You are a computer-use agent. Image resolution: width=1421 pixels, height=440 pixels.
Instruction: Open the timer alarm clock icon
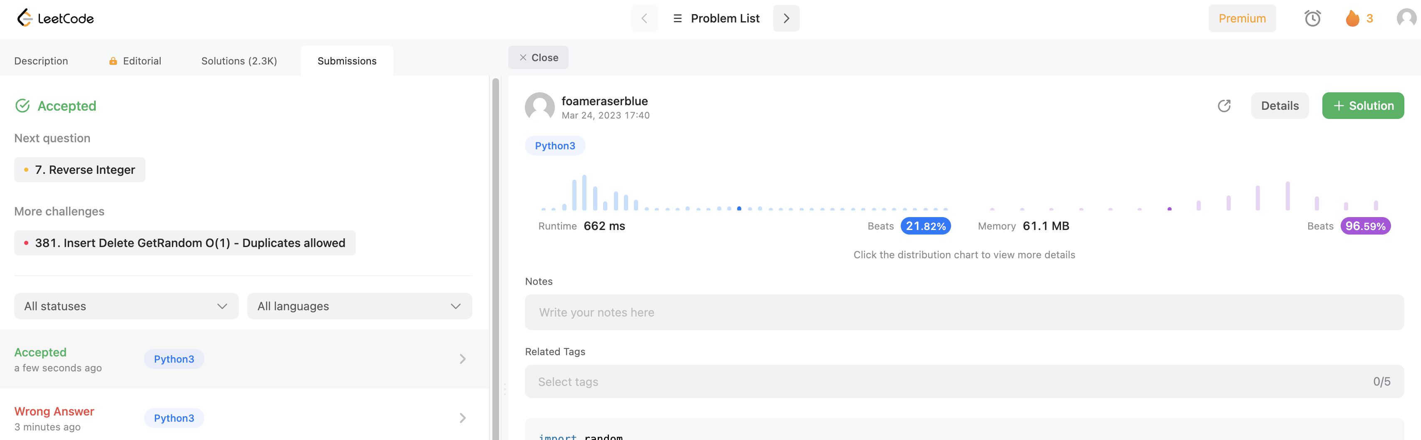(x=1312, y=18)
